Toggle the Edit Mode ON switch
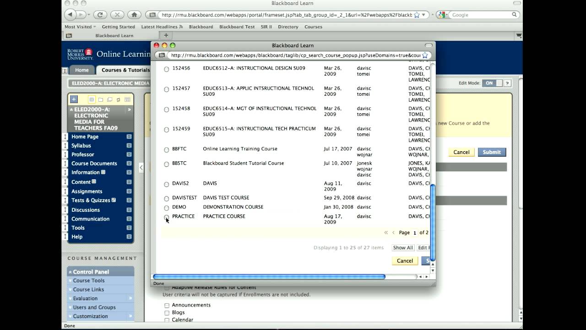 pos(492,83)
